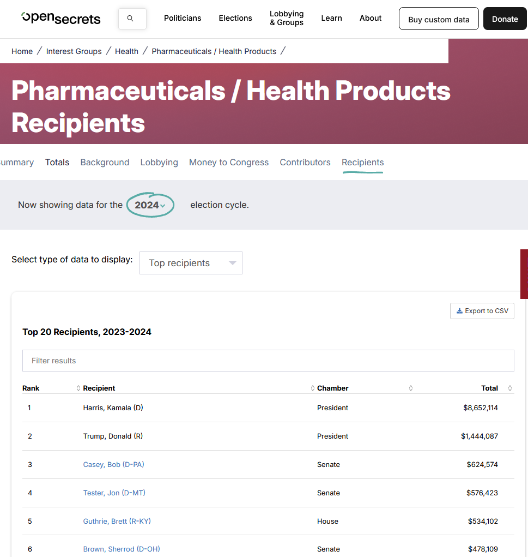
Task: Sort by Chamber column arrows
Action: click(x=410, y=388)
